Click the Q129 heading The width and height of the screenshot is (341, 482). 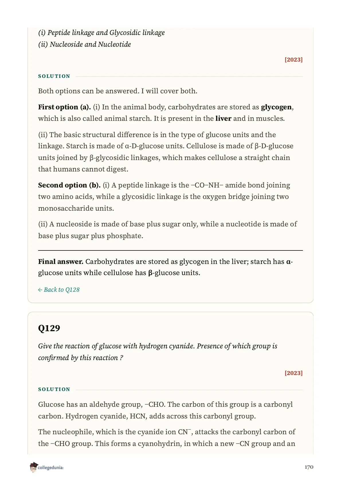click(49, 328)
